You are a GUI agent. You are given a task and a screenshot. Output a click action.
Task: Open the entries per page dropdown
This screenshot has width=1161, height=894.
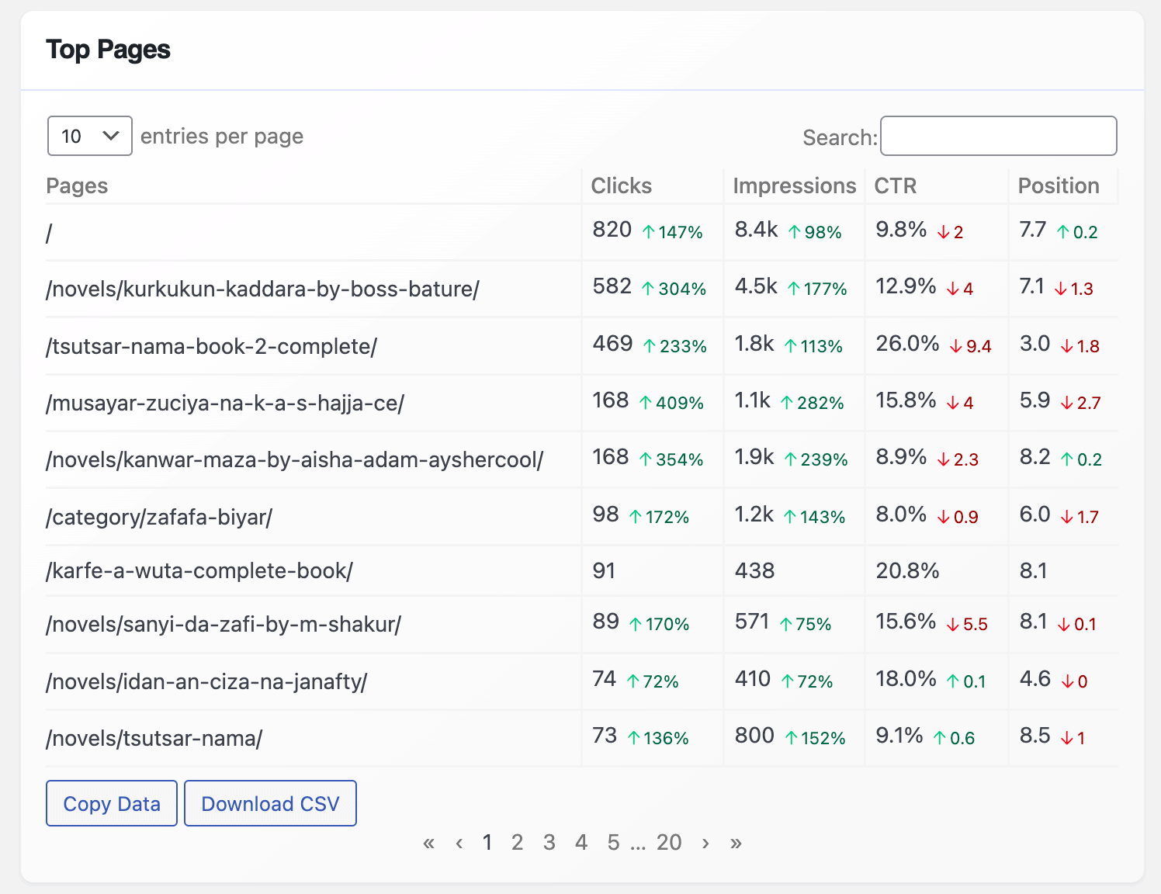click(x=90, y=136)
